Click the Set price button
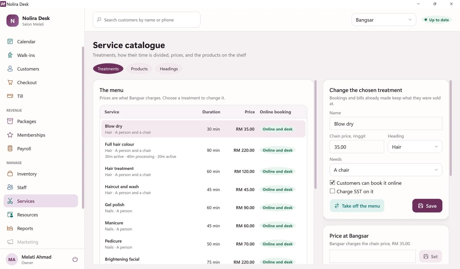Screen dimensions: 460x269 tap(430, 256)
